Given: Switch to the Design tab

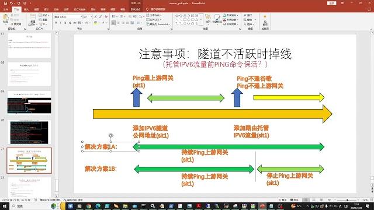Looking at the screenshot, I should coord(46,9).
